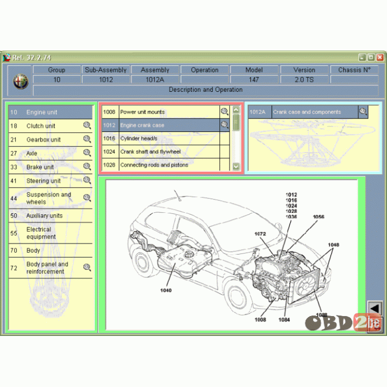The image size is (387, 387).
Task: Select group 27 Axle
Action: (x=51, y=153)
